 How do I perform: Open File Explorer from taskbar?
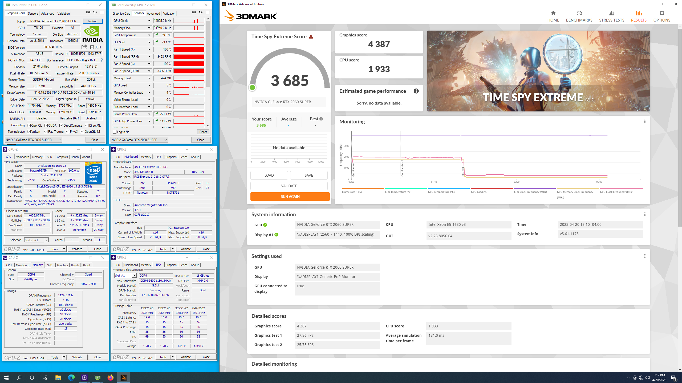click(58, 377)
